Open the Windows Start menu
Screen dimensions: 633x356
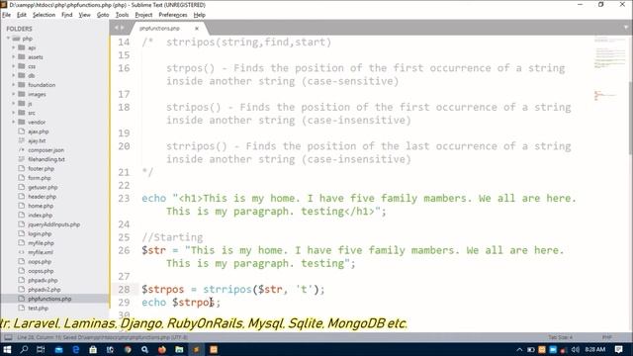pos(7,349)
